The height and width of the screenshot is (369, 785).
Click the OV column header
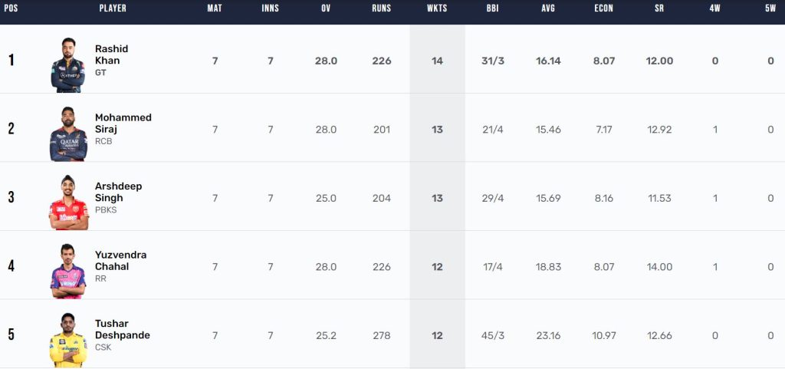click(326, 8)
